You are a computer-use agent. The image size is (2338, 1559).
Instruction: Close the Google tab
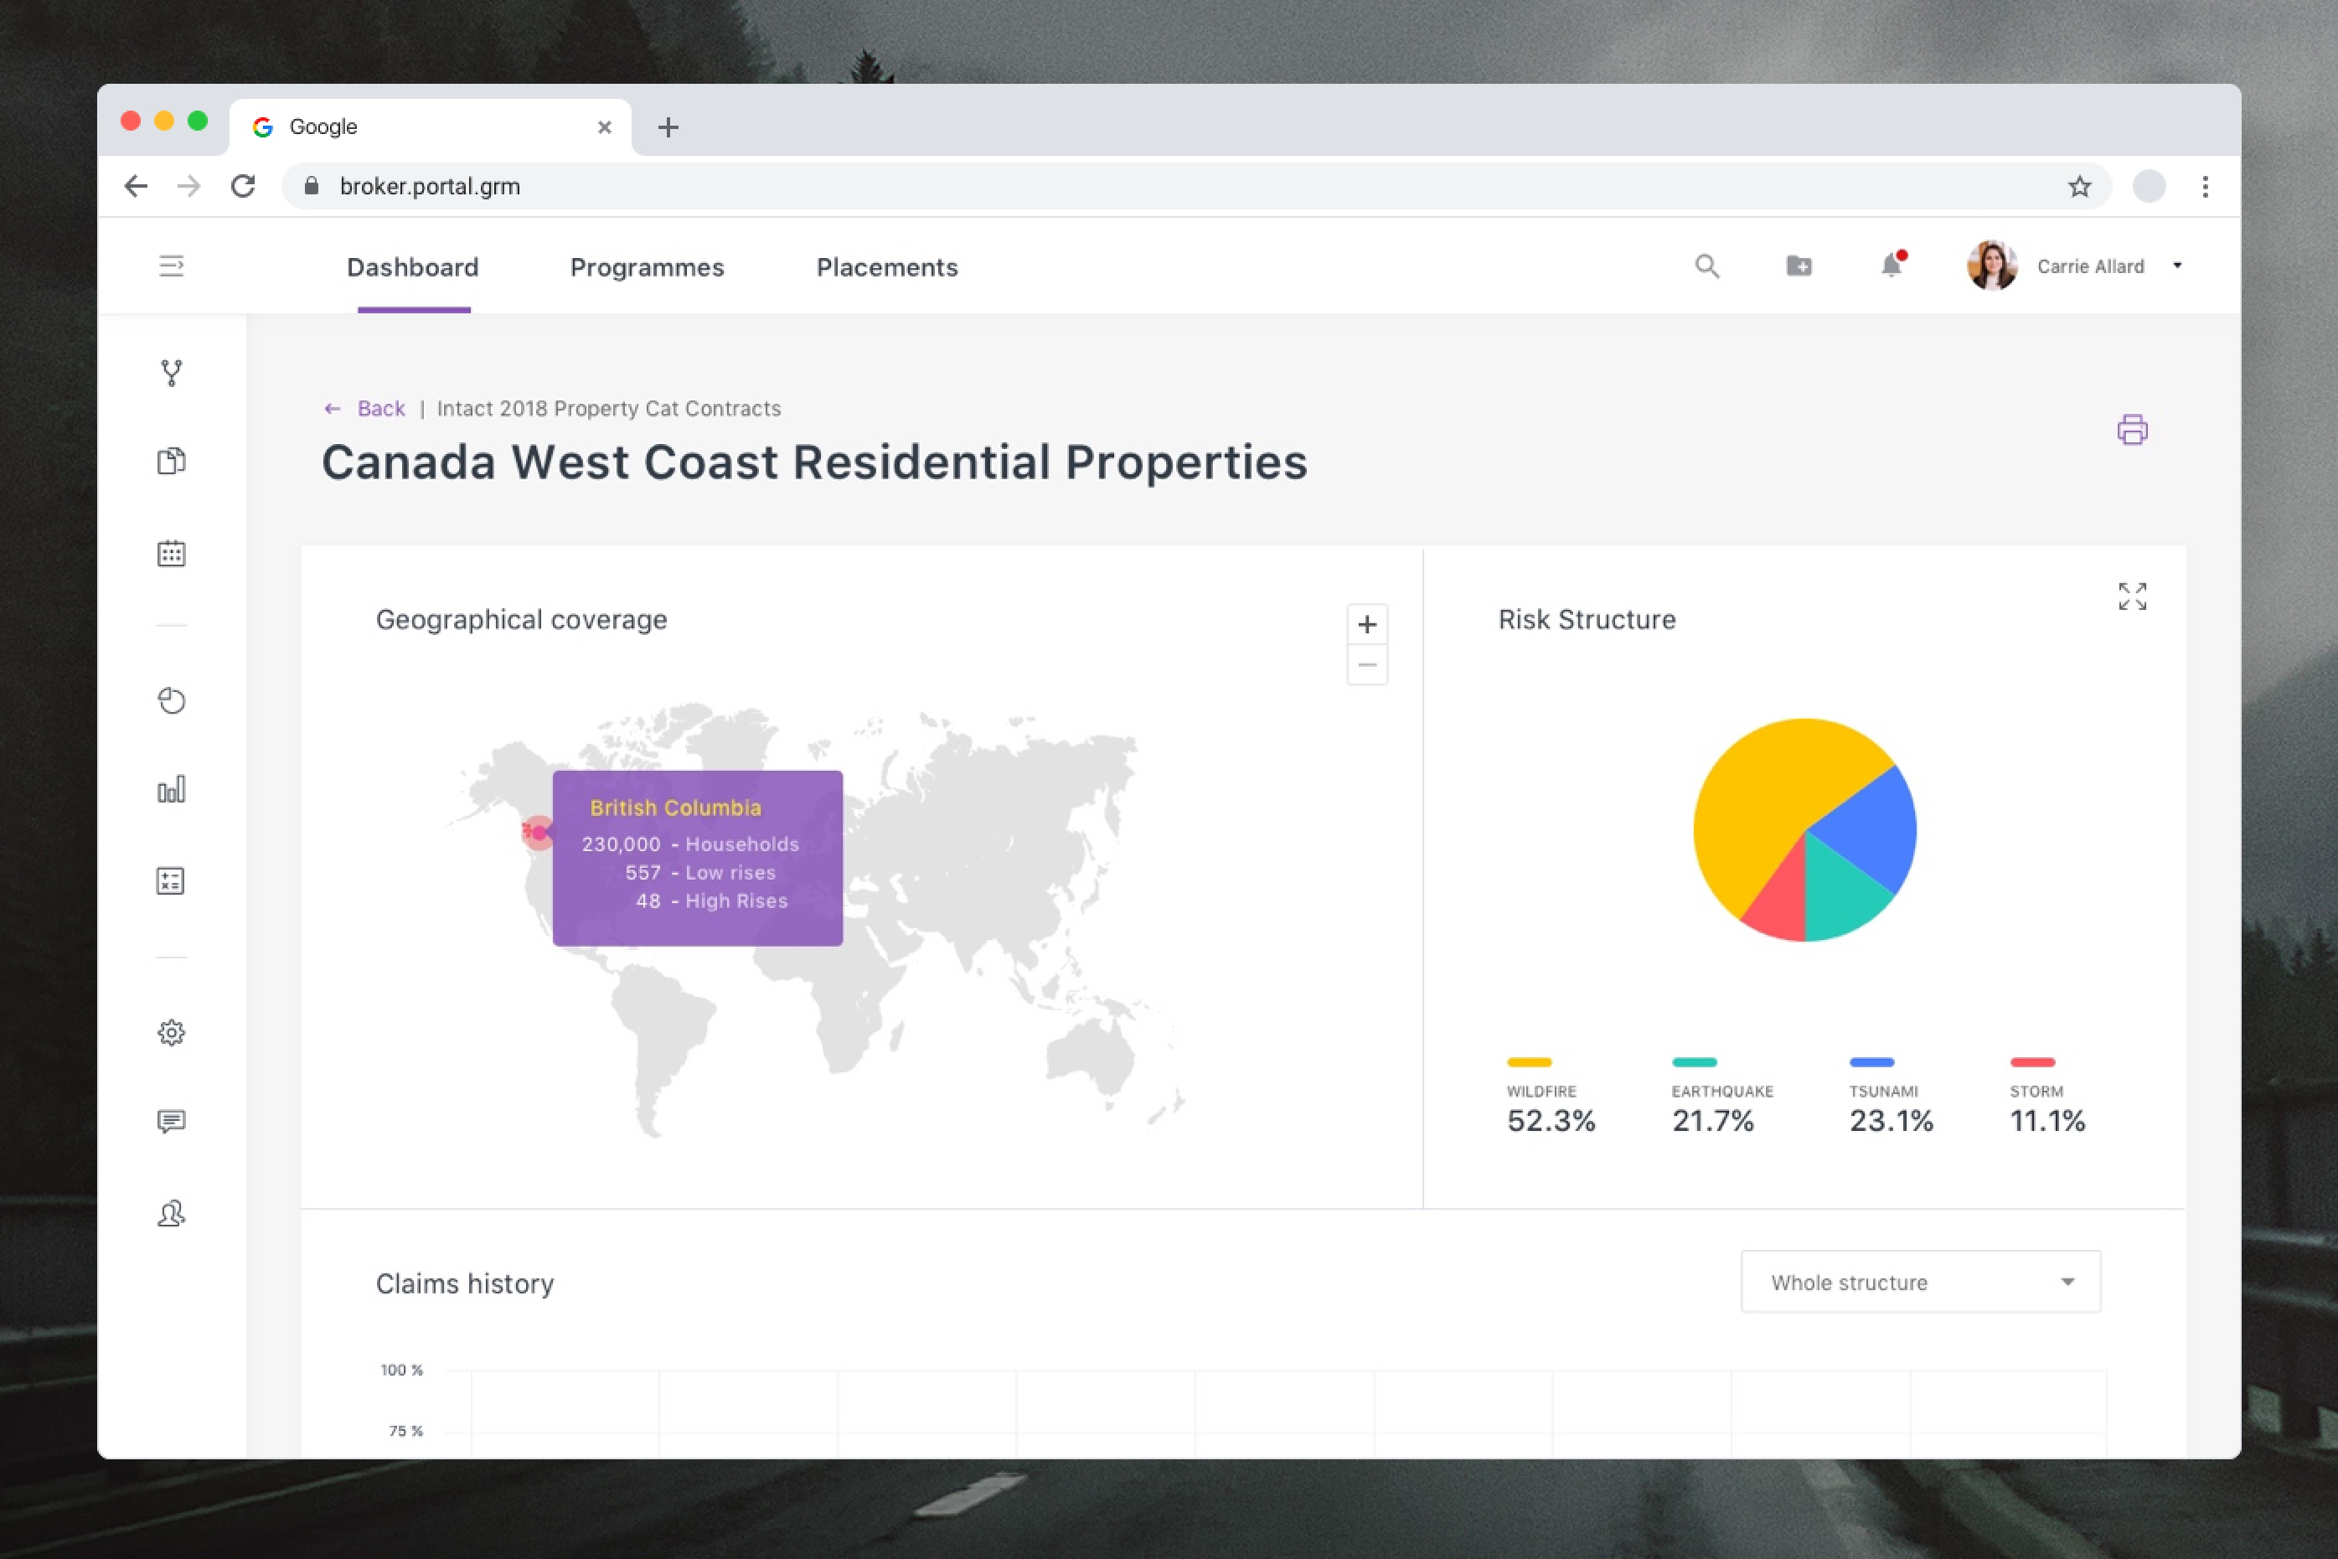point(604,127)
